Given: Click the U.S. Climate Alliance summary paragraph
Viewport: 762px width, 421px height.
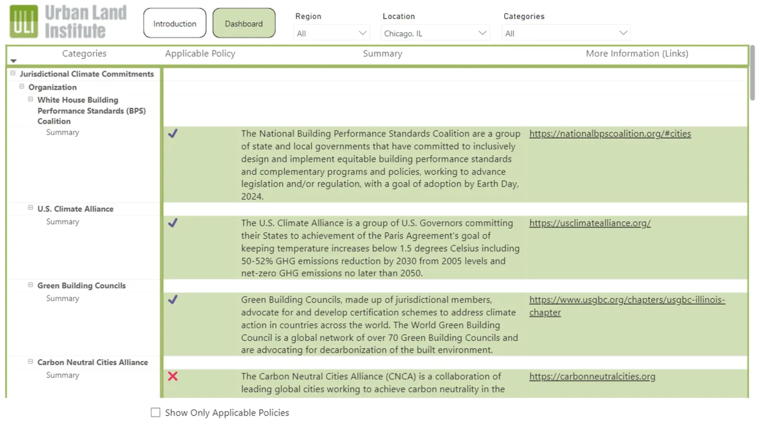Looking at the screenshot, I should 380,248.
